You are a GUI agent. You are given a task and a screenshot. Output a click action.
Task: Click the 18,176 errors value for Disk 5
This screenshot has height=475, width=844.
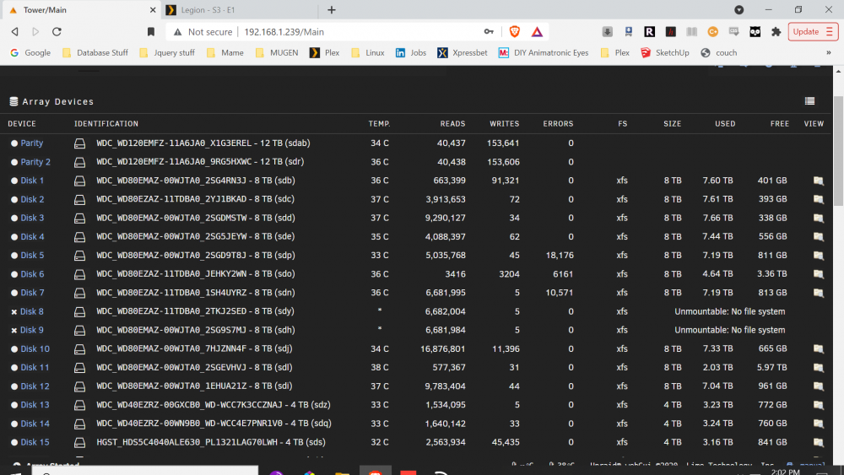[x=560, y=256]
